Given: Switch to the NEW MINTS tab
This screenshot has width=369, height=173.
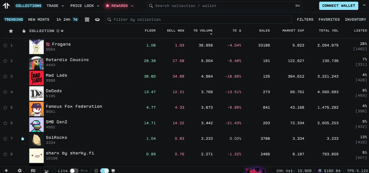Looking at the screenshot, I should (x=39, y=19).
